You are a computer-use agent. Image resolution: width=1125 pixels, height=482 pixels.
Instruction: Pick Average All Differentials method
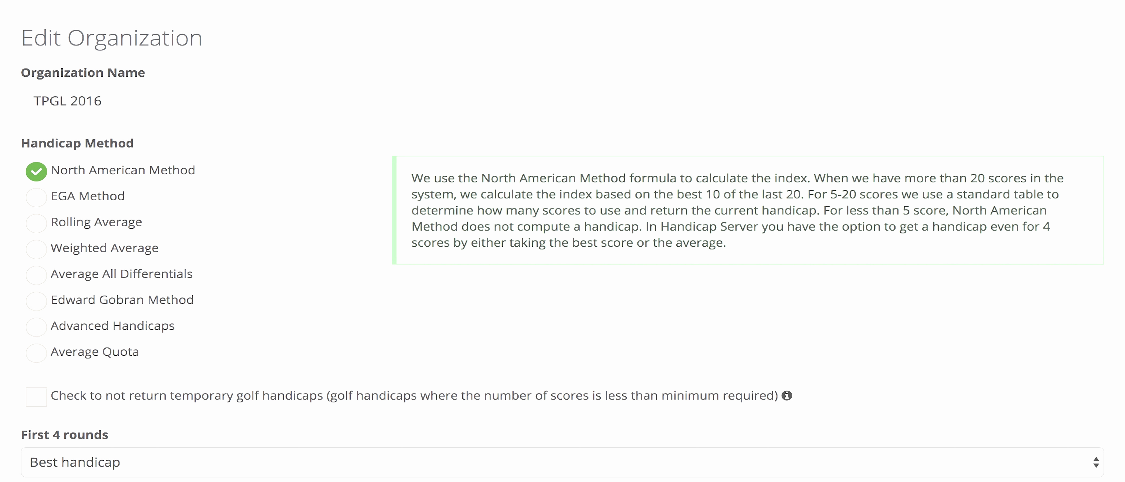pos(36,275)
